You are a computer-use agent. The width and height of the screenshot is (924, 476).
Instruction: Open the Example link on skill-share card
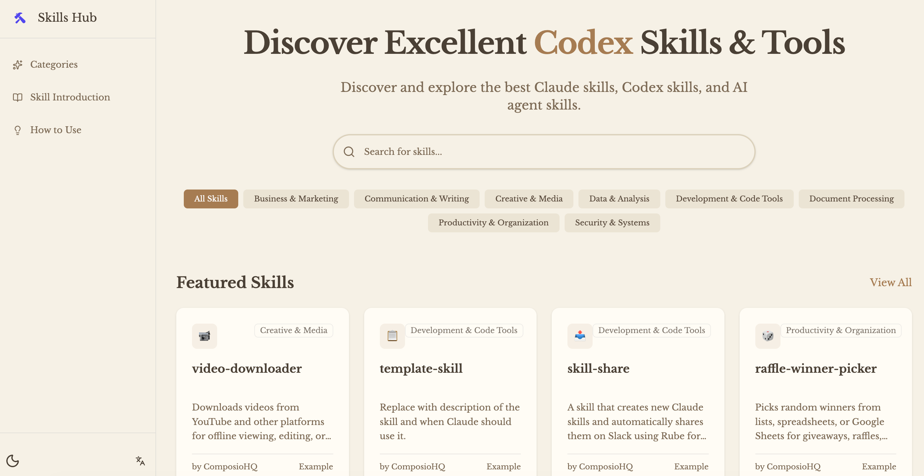tap(691, 466)
